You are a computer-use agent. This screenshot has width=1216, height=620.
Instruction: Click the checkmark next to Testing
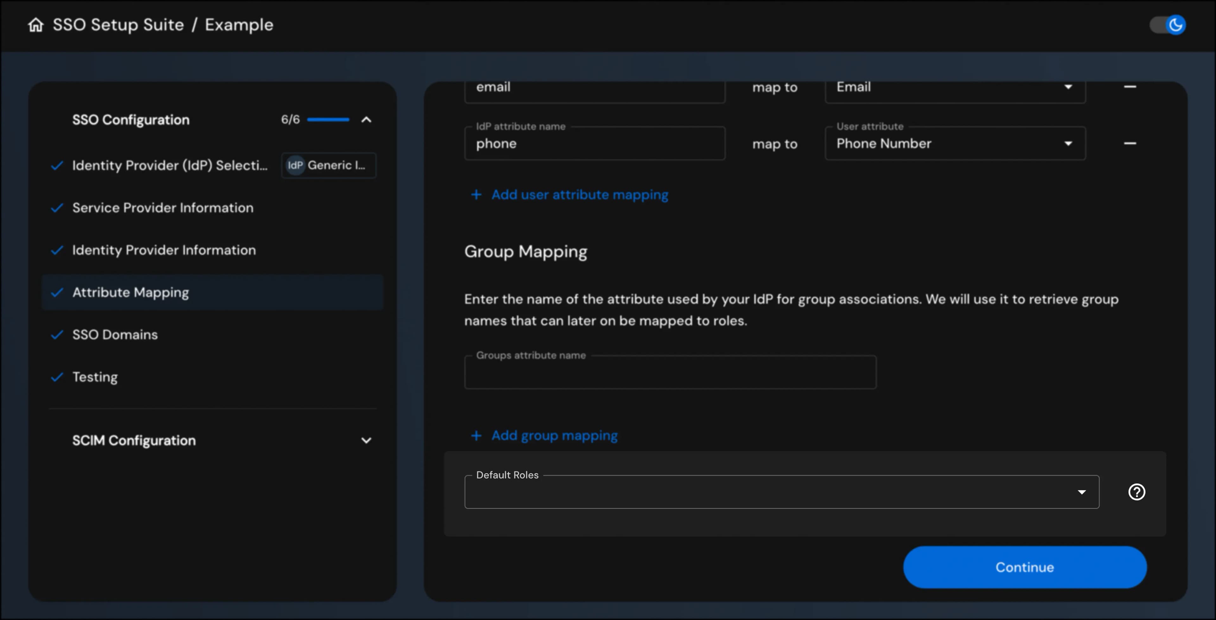57,377
